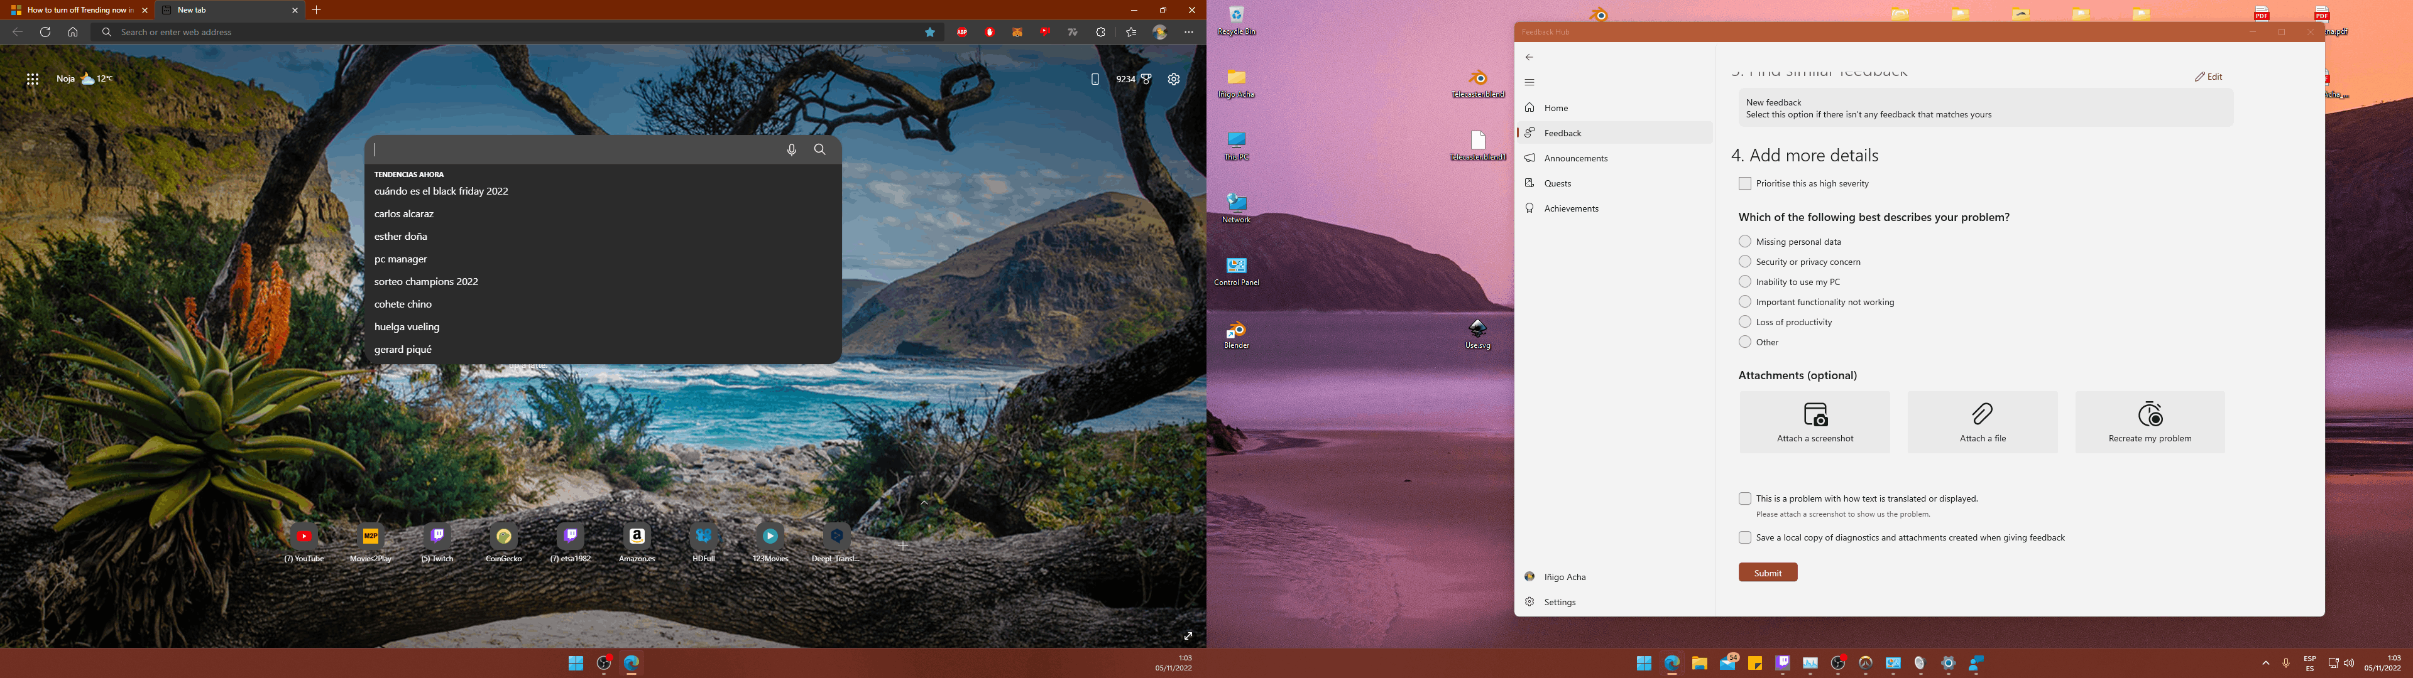
Task: Open the apps grid launcher icon
Action: click(x=33, y=80)
